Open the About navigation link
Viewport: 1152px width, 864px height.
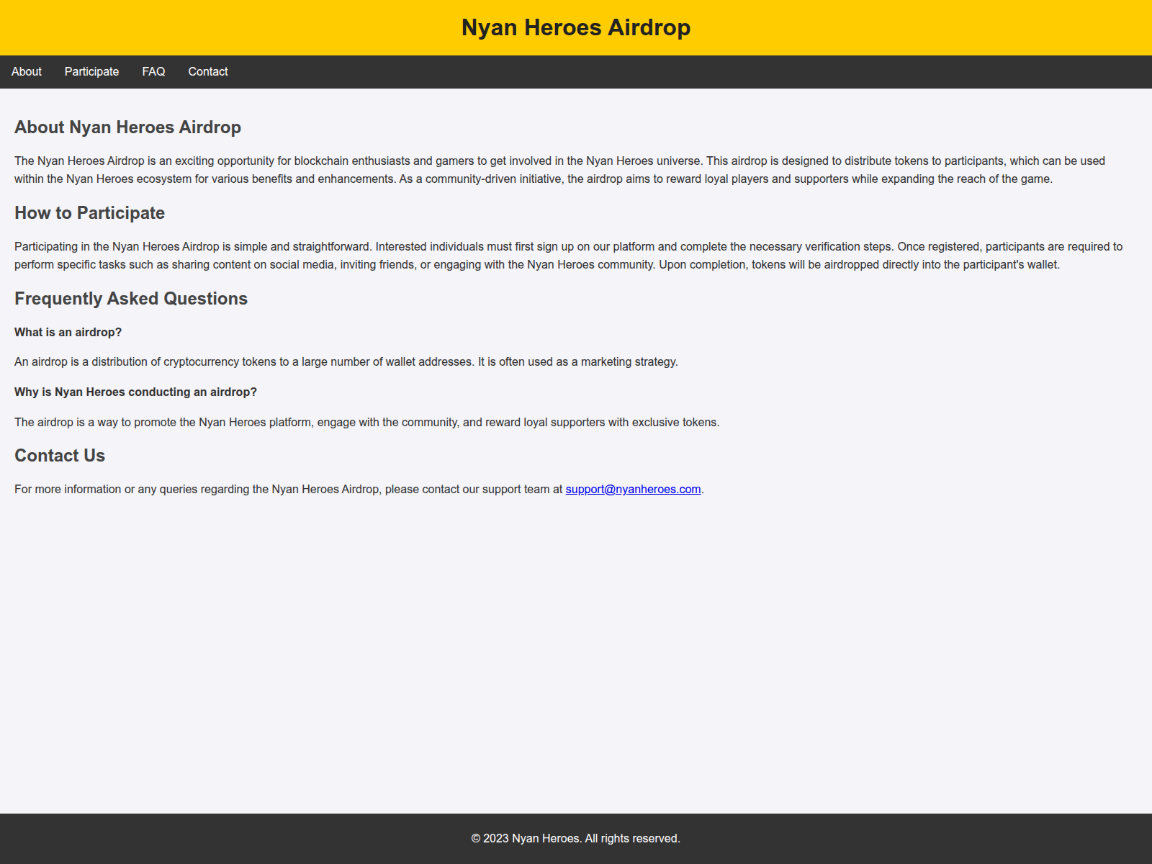pyautogui.click(x=26, y=71)
